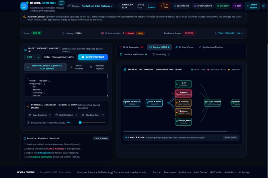Select the Resilient Adapter graph node
The height and width of the screenshot is (178, 268).
[212, 103]
